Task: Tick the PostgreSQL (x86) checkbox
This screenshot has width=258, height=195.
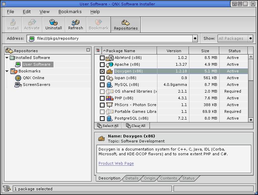Action: click(x=102, y=119)
